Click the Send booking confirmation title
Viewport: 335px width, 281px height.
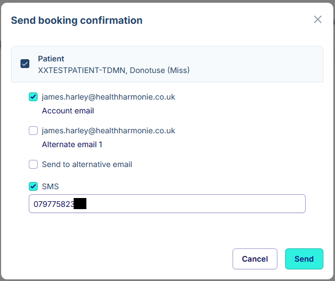(x=76, y=20)
